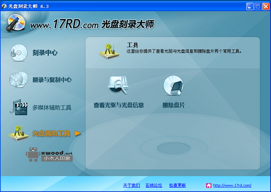Open the 在线论坛 link
This screenshot has width=271, height=192.
point(154,185)
